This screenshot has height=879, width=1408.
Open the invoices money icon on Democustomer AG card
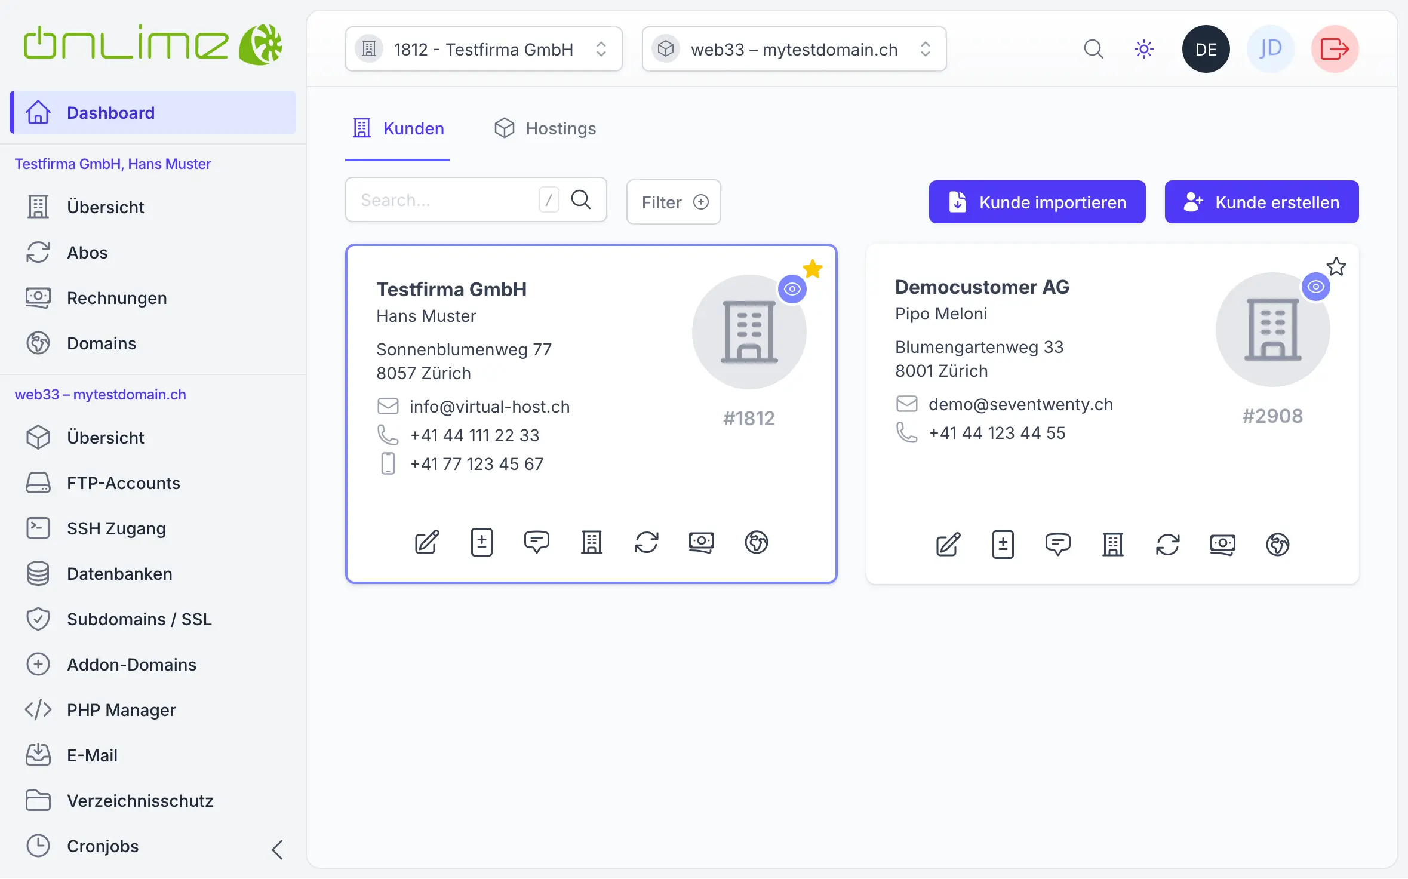click(x=1222, y=545)
